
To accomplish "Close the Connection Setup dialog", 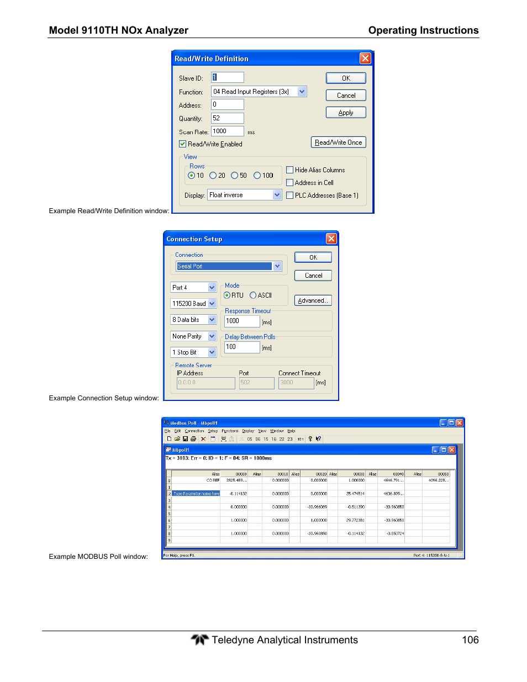I will coord(331,239).
